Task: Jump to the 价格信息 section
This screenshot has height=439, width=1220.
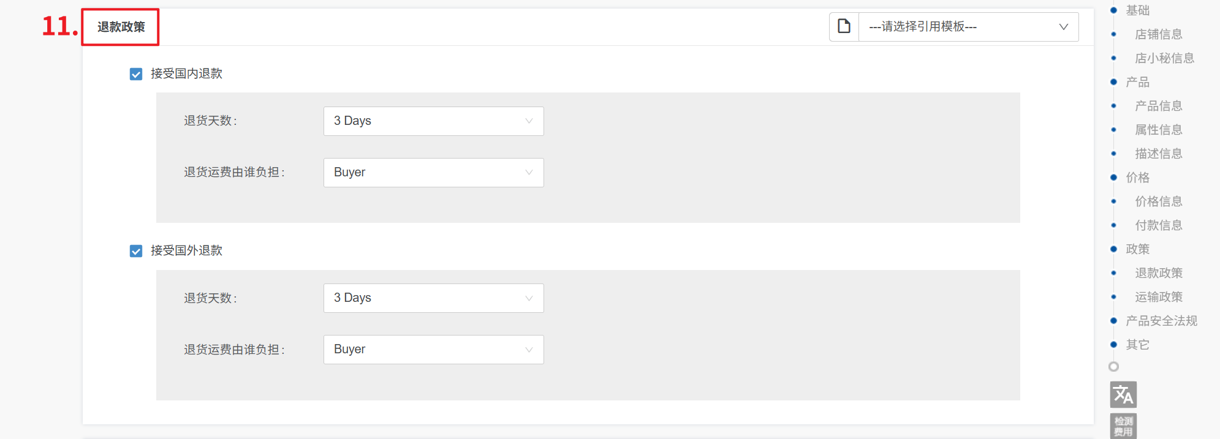Action: (x=1158, y=201)
